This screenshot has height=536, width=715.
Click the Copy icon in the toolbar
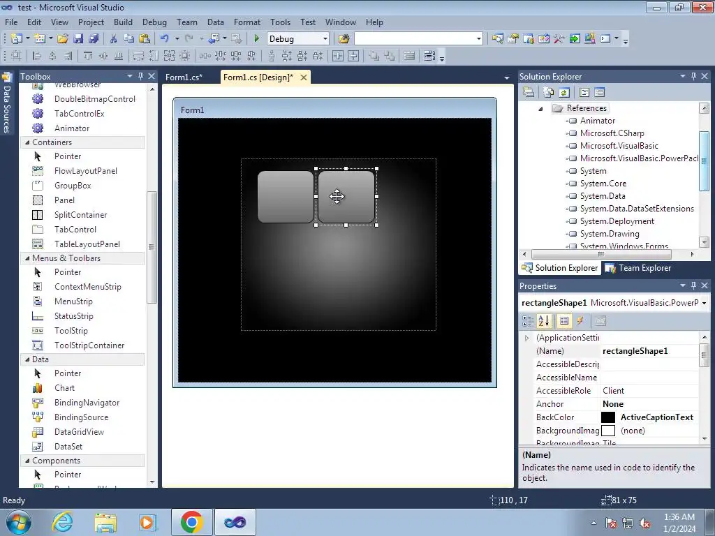[x=129, y=39]
